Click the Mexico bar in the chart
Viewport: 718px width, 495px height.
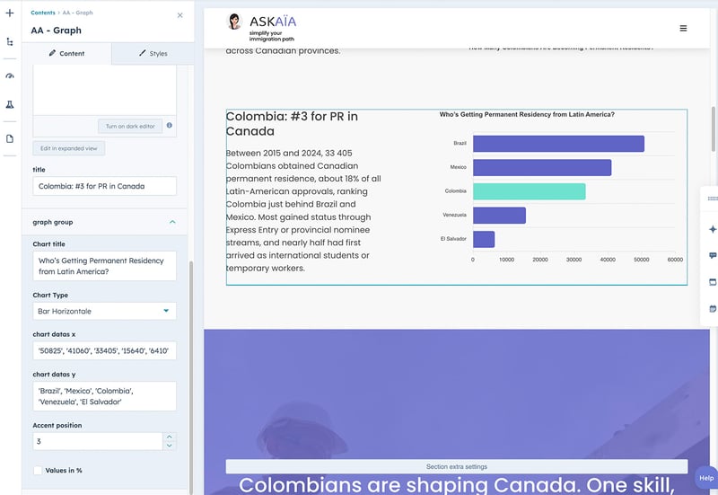click(542, 168)
